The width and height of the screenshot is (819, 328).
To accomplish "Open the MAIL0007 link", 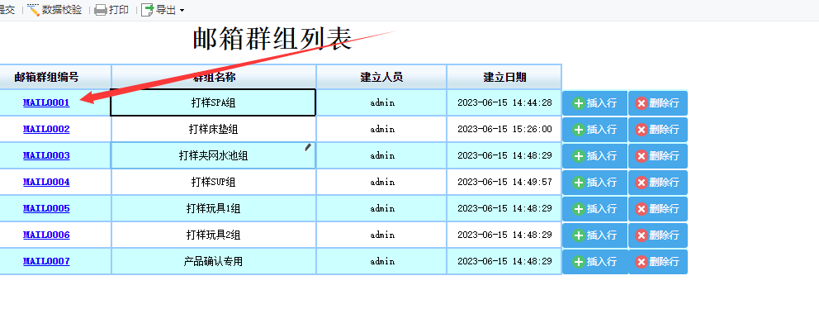I will (x=46, y=261).
